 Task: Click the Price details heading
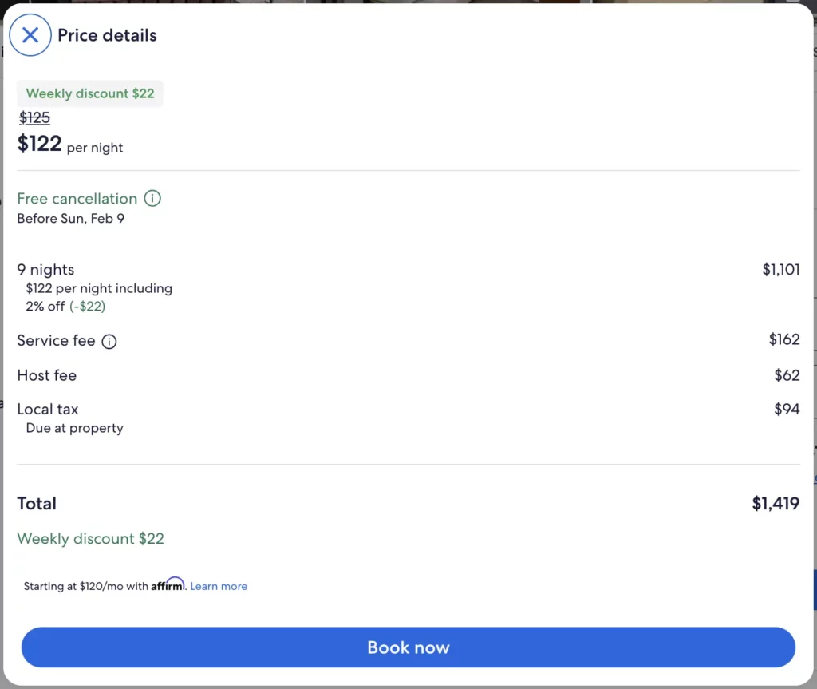tap(107, 35)
